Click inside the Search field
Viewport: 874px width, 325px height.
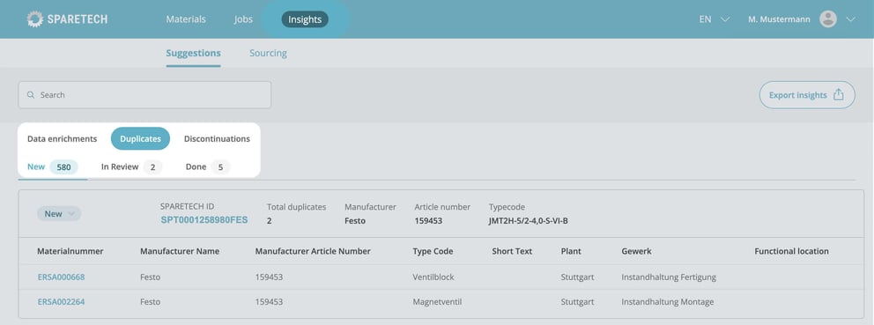(144, 95)
